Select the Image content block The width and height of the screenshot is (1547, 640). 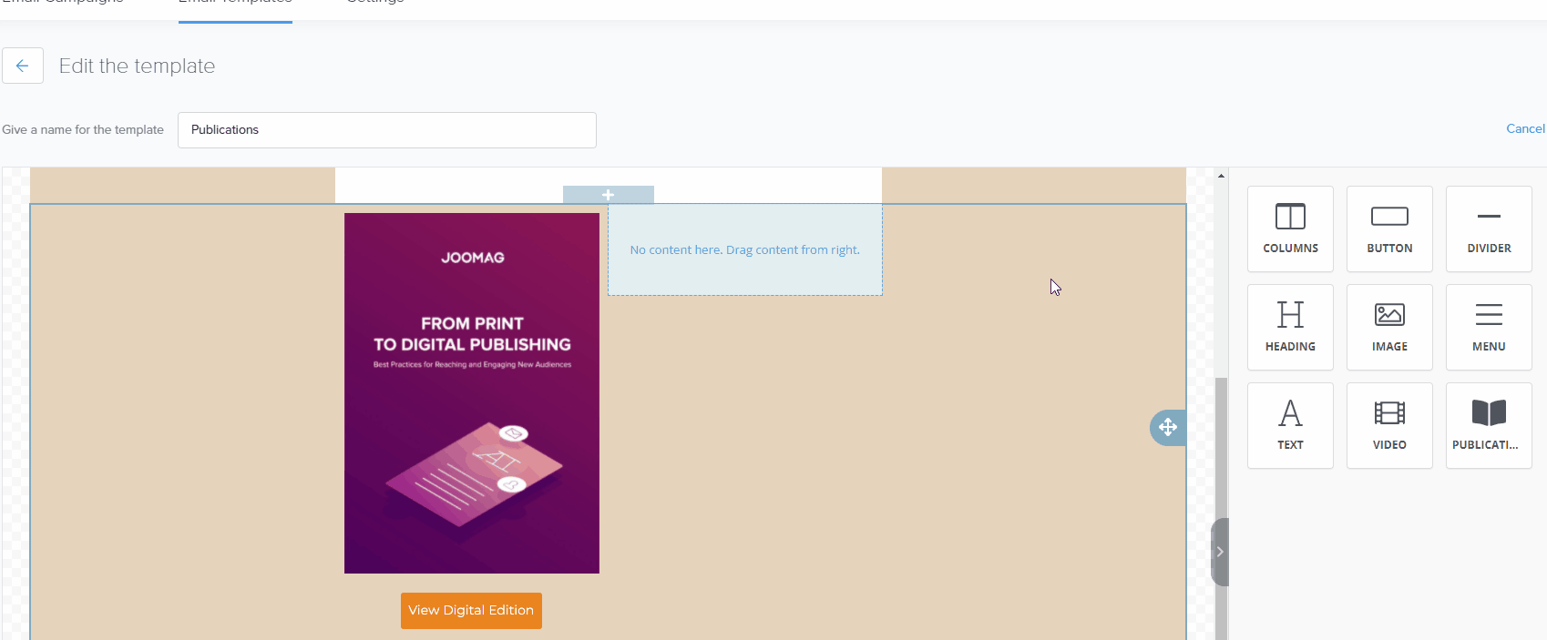tap(1389, 327)
